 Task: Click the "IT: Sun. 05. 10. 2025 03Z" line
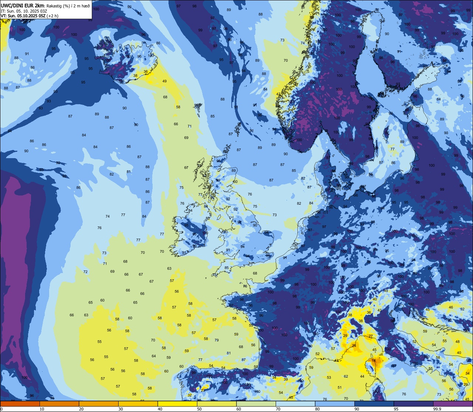coord(23,11)
